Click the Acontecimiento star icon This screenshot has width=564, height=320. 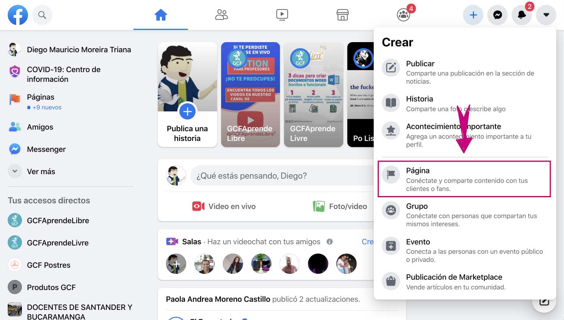[391, 130]
